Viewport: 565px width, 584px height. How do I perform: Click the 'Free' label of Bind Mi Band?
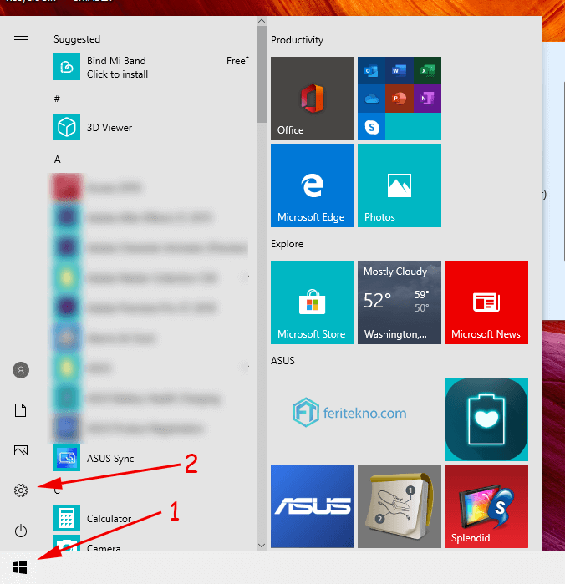point(237,61)
